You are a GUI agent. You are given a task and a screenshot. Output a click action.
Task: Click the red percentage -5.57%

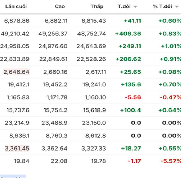click(171, 161)
